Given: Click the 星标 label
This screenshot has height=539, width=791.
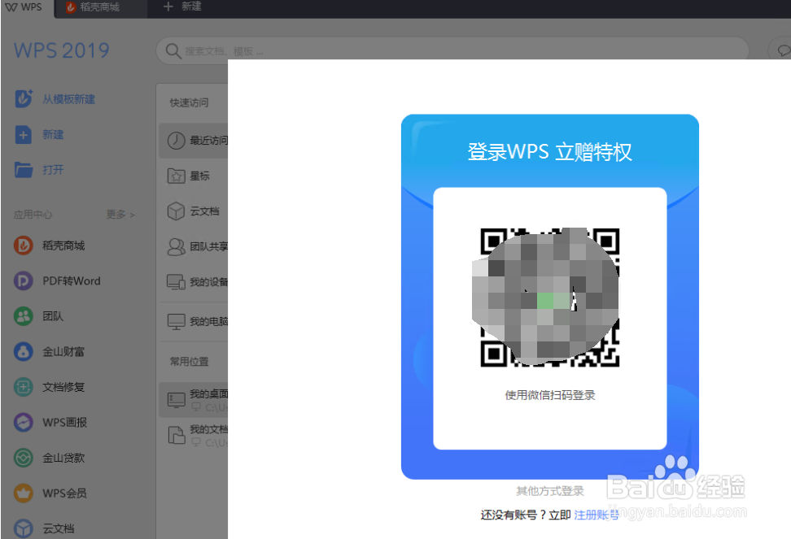Looking at the screenshot, I should 199,176.
